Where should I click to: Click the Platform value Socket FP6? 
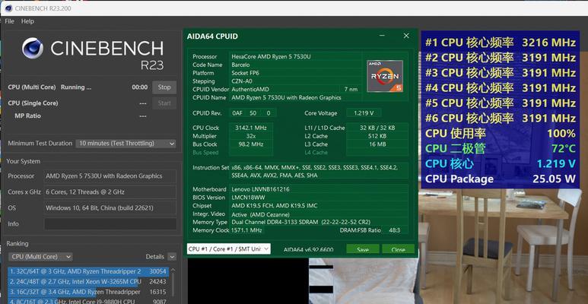246,73
